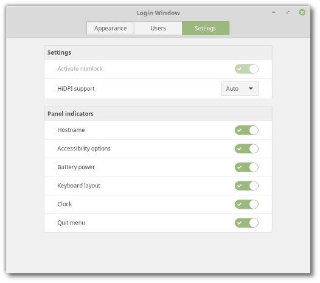The image size is (320, 283).
Task: Minimize the Login Window
Action: pos(274,12)
